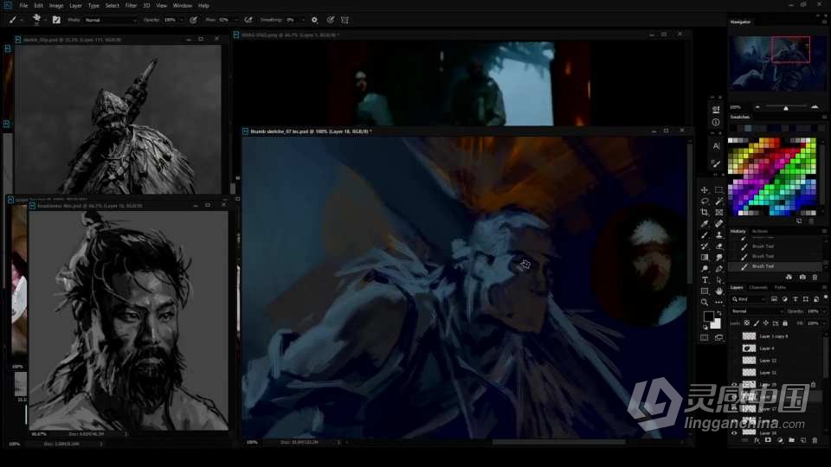
Task: Toggle pressure for brush size
Action: coord(331,20)
